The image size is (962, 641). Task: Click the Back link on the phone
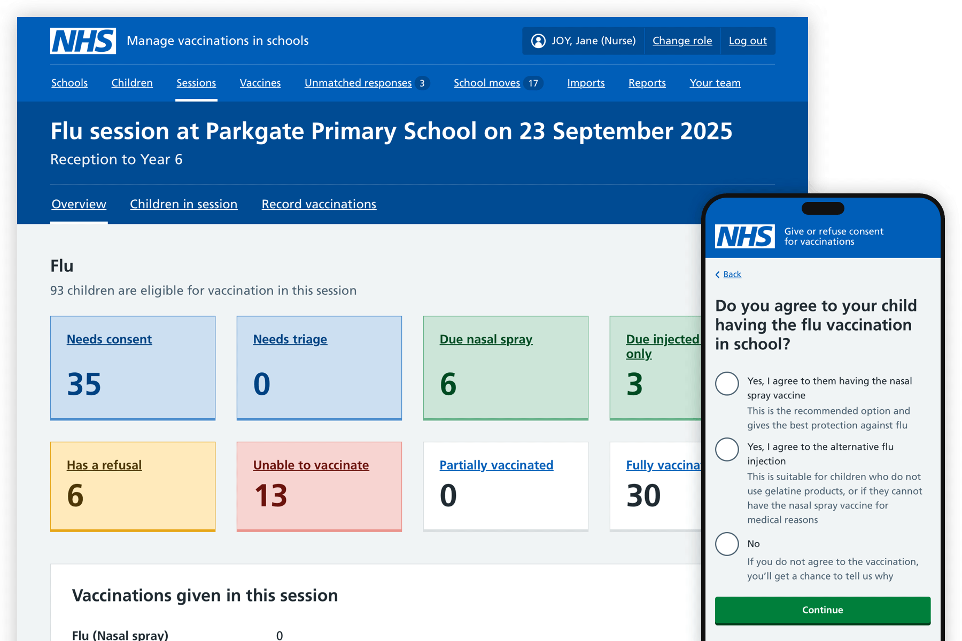tap(732, 275)
